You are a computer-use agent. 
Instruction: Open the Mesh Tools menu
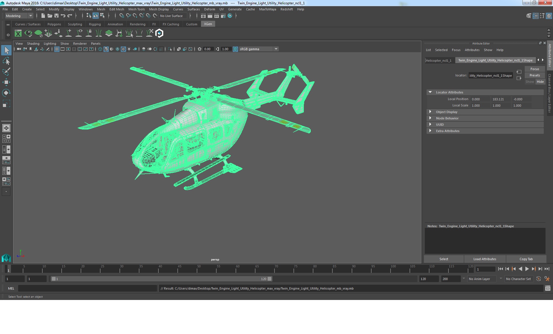[136, 9]
